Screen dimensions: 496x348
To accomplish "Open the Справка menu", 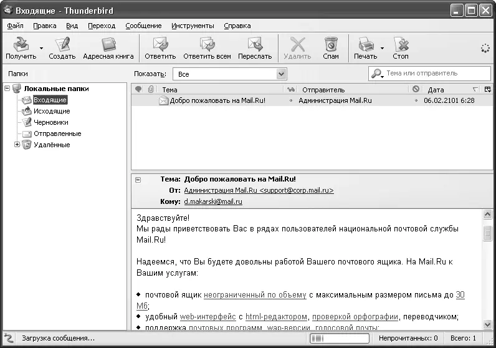I will click(237, 26).
